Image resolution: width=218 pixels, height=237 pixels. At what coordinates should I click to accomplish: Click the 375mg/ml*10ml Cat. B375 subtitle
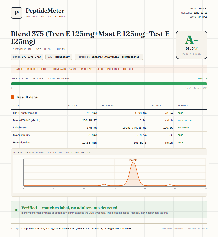point(38,49)
